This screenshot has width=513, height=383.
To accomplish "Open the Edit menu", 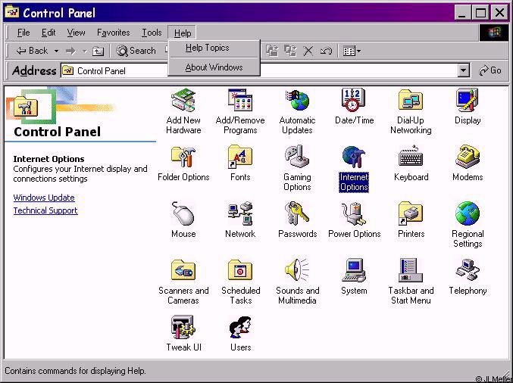I will pos(48,33).
